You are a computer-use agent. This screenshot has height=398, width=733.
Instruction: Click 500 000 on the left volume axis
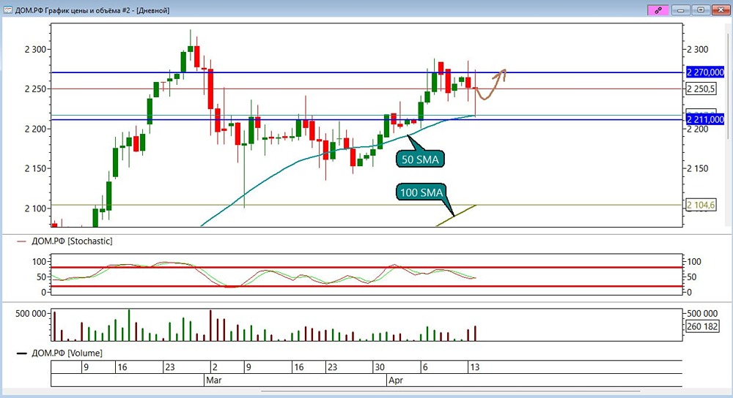click(31, 314)
